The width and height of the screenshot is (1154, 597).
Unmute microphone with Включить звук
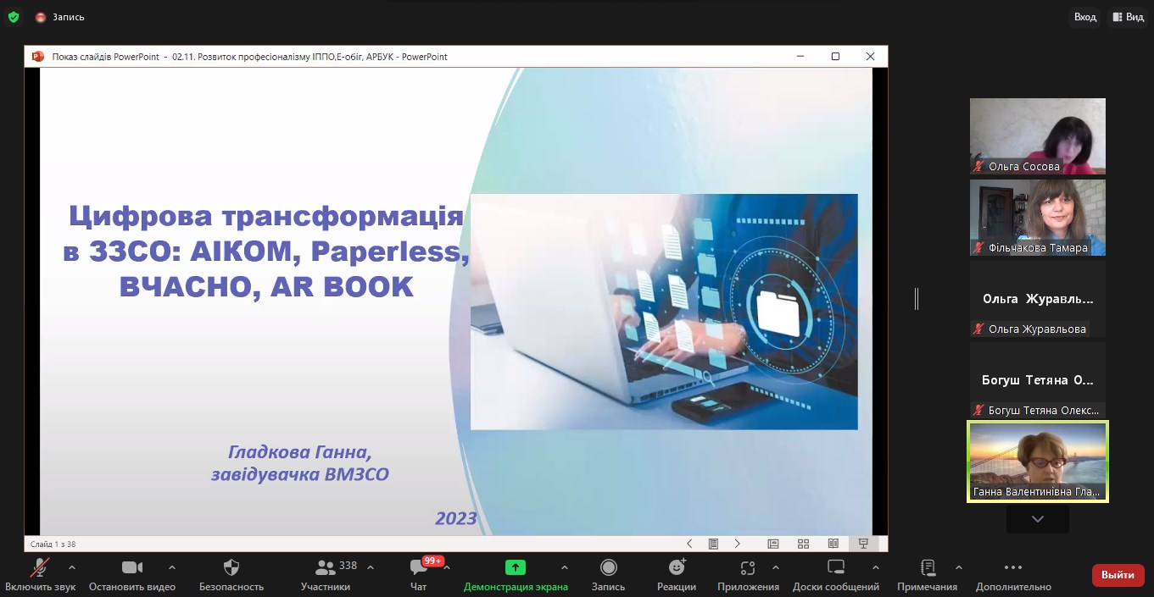point(40,575)
